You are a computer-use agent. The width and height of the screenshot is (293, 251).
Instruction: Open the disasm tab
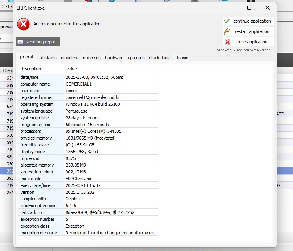pyautogui.click(x=182, y=58)
